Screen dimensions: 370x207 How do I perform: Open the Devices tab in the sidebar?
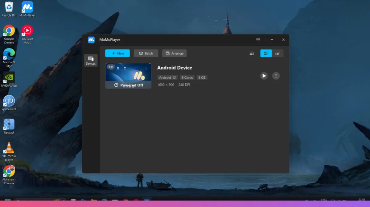coord(91,60)
